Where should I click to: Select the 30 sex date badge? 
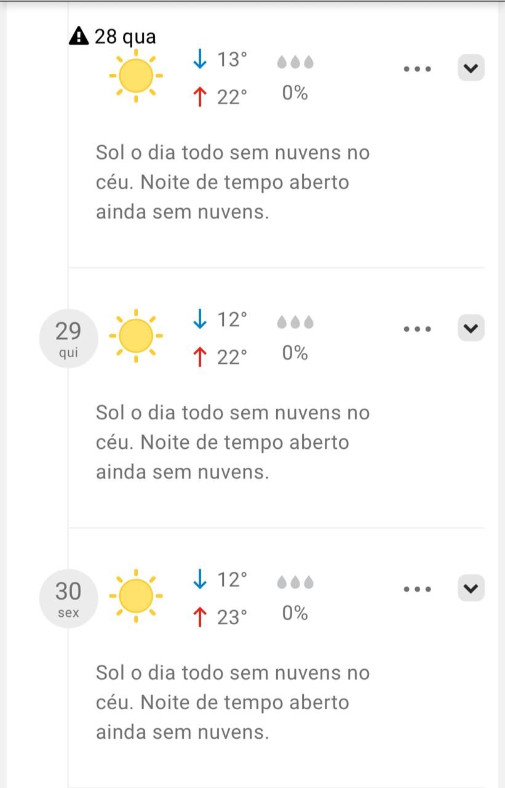[68, 598]
